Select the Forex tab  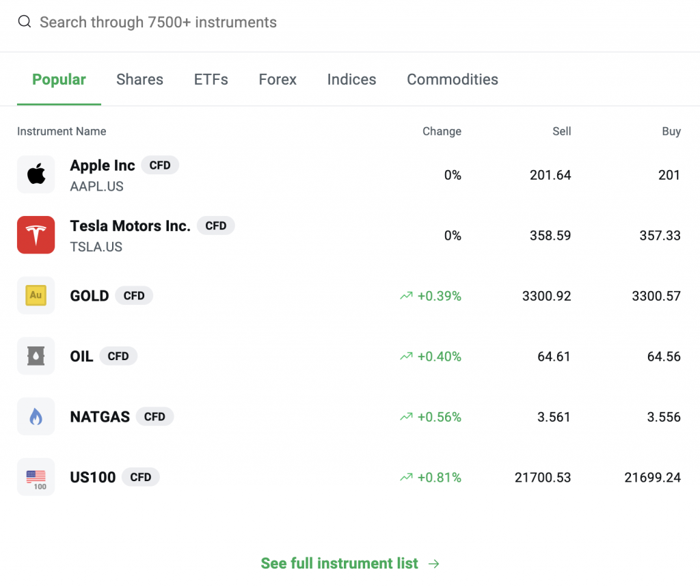[x=278, y=79]
